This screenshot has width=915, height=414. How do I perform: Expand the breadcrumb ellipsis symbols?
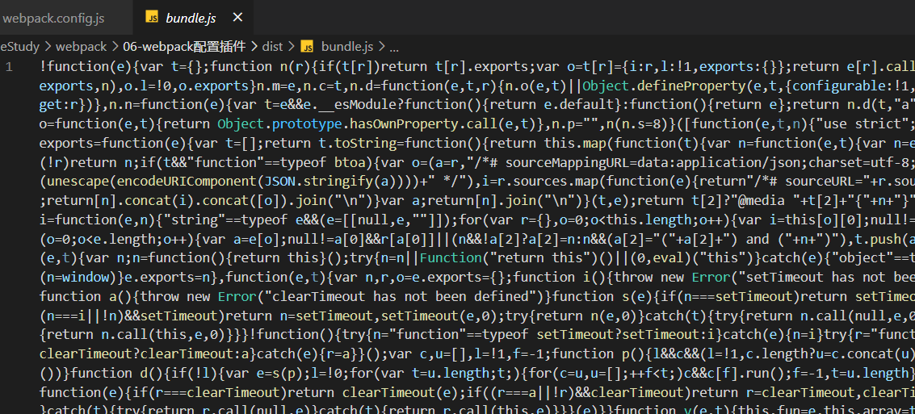click(394, 48)
